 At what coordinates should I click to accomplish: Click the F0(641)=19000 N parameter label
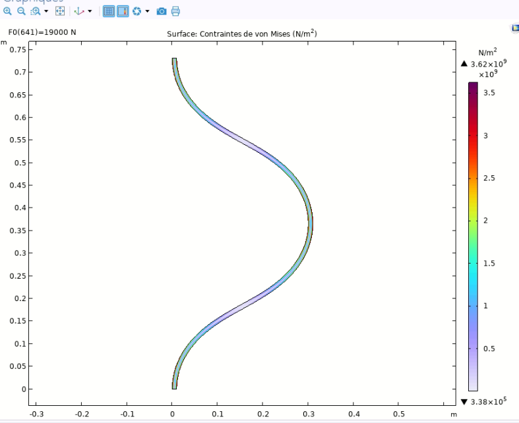(42, 32)
